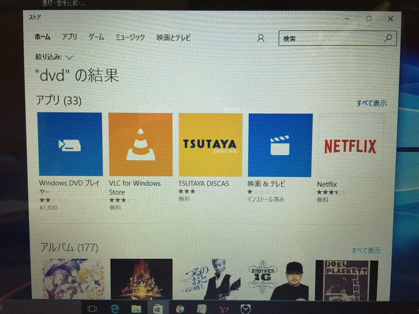The height and width of the screenshot is (314, 419).
Task: Switch to the アプリ tab
Action: [x=70, y=37]
